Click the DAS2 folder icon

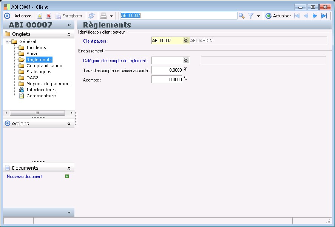tap(22, 78)
